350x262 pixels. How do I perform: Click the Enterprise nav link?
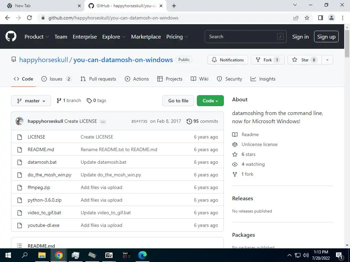point(85,37)
